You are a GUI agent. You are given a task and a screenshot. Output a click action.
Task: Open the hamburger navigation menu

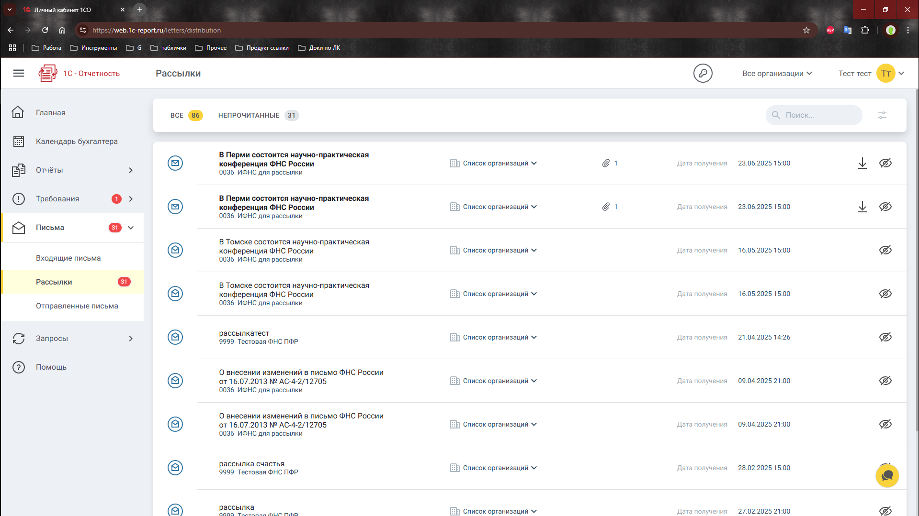pyautogui.click(x=19, y=73)
